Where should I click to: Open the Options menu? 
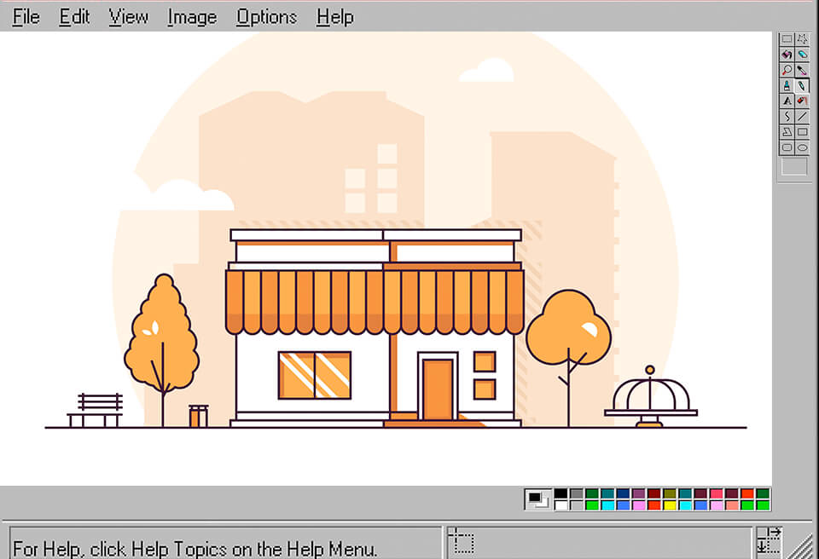pyautogui.click(x=266, y=16)
